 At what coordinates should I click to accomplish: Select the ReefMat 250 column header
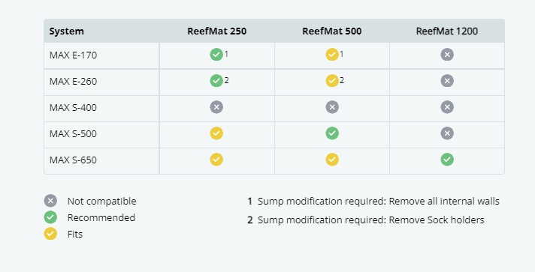click(216, 31)
